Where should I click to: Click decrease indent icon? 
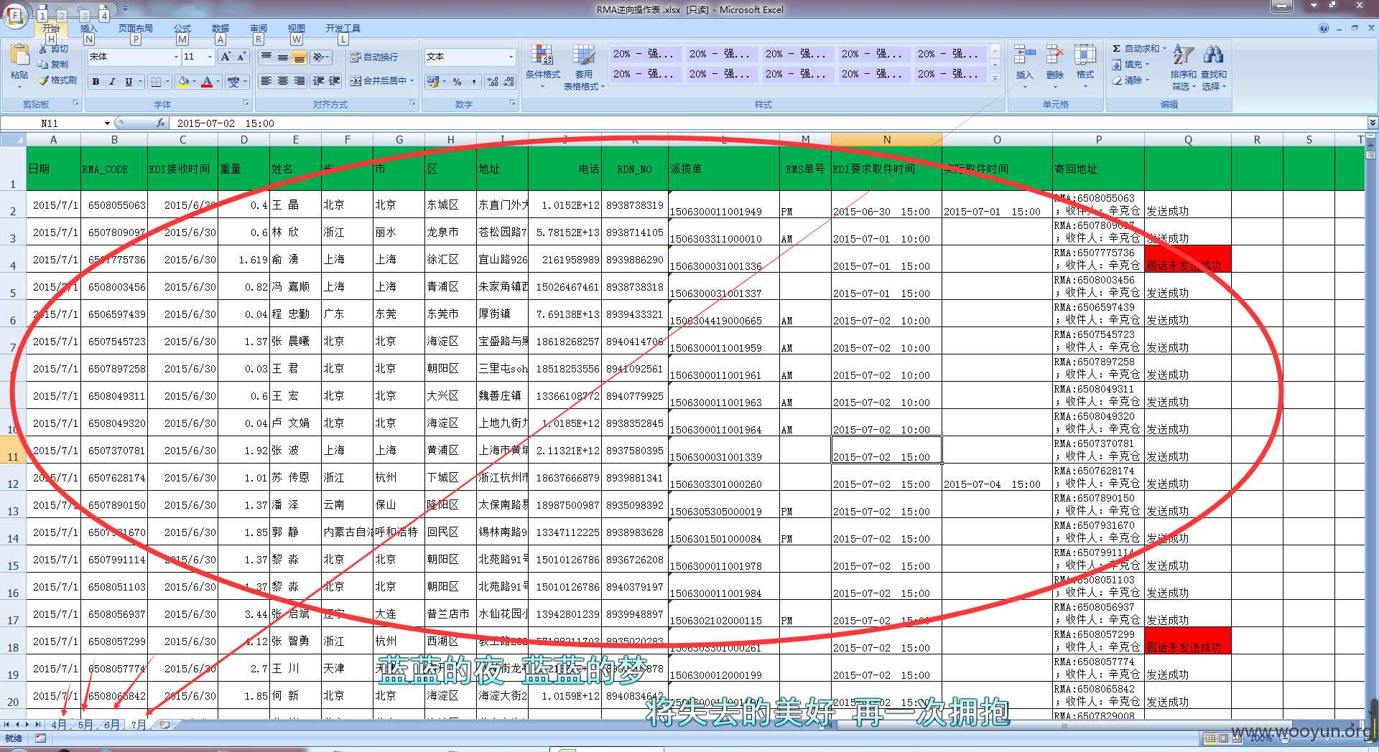coord(318,81)
